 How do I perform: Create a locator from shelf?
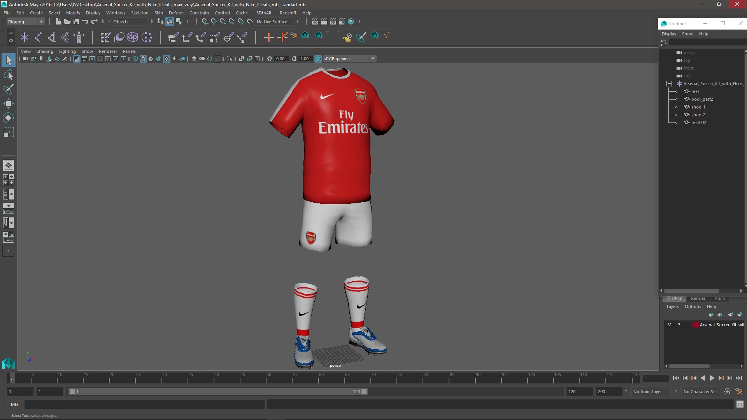(25, 37)
